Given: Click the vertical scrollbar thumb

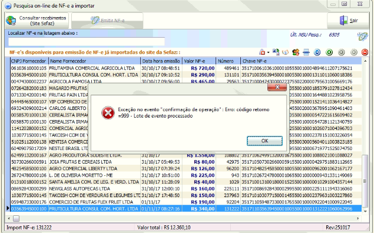Looking at the screenshot, I should [365, 181].
